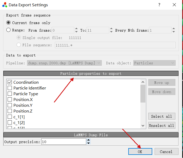
Task: Select the Current frame only option
Action: click(x=9, y=23)
